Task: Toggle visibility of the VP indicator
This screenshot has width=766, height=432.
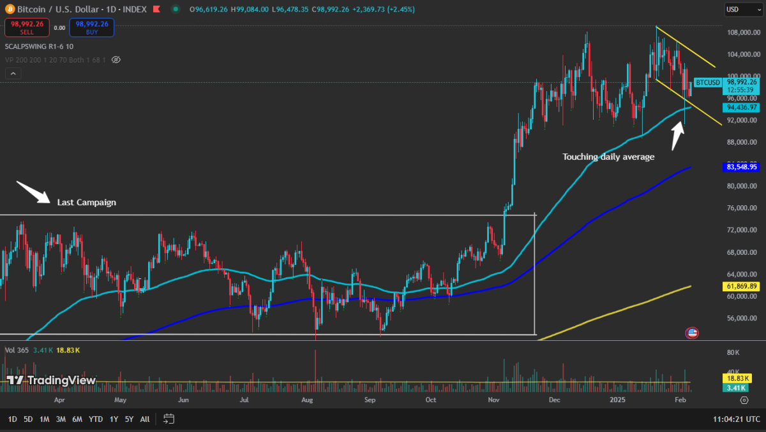Action: 116,60
